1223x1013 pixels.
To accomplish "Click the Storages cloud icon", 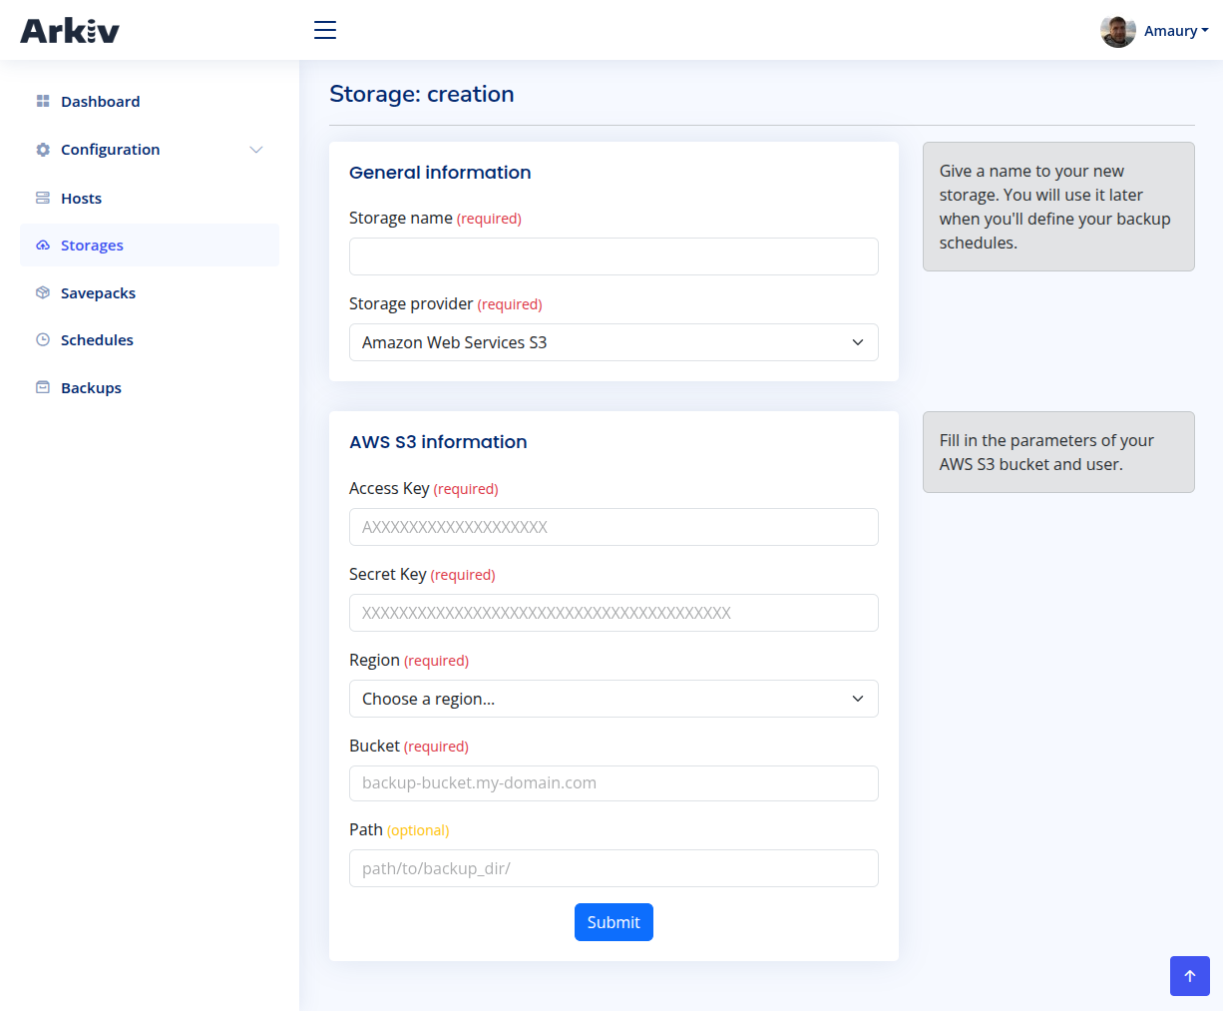I will (x=43, y=246).
